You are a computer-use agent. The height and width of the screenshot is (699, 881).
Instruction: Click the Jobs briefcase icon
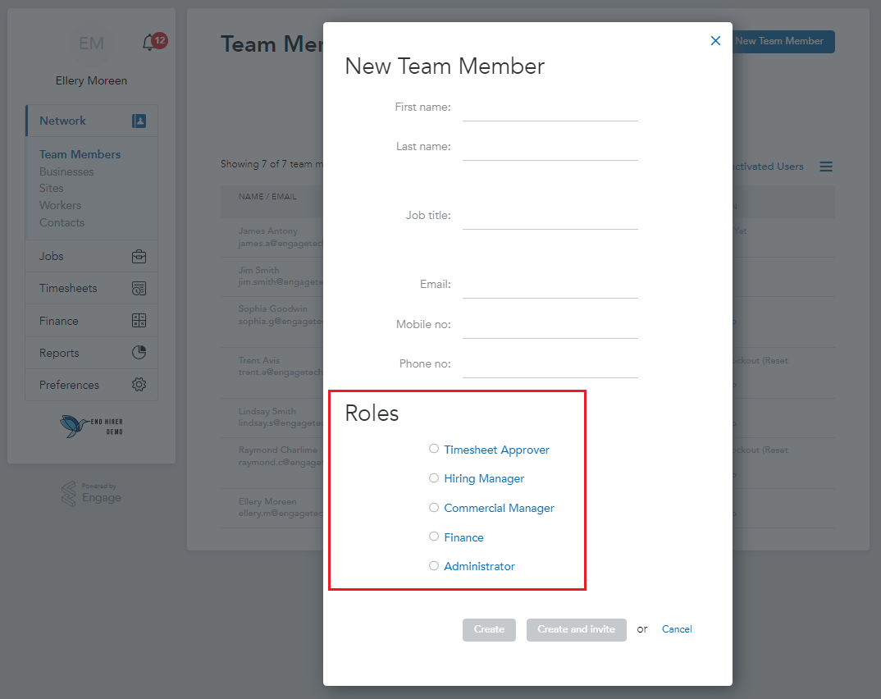[139, 257]
